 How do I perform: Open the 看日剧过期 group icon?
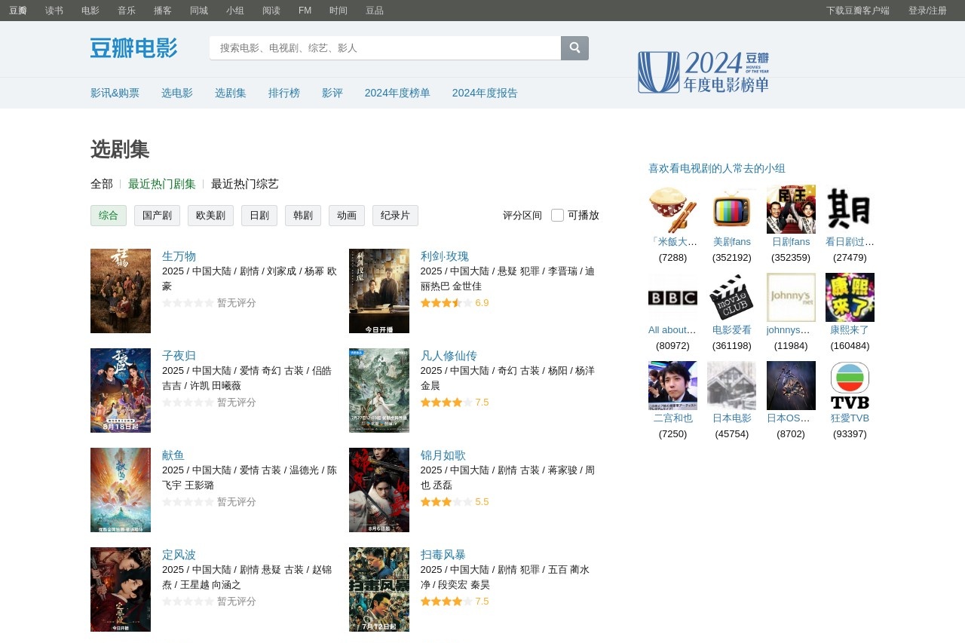850,210
